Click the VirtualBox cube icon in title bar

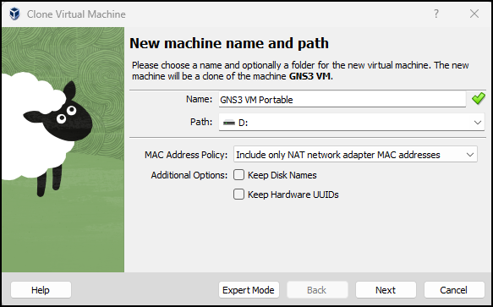tap(14, 14)
